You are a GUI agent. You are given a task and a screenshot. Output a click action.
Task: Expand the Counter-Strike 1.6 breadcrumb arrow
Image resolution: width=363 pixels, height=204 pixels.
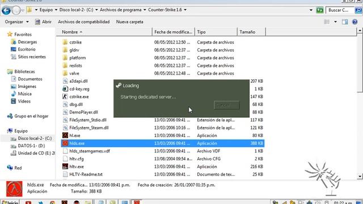pyautogui.click(x=185, y=10)
